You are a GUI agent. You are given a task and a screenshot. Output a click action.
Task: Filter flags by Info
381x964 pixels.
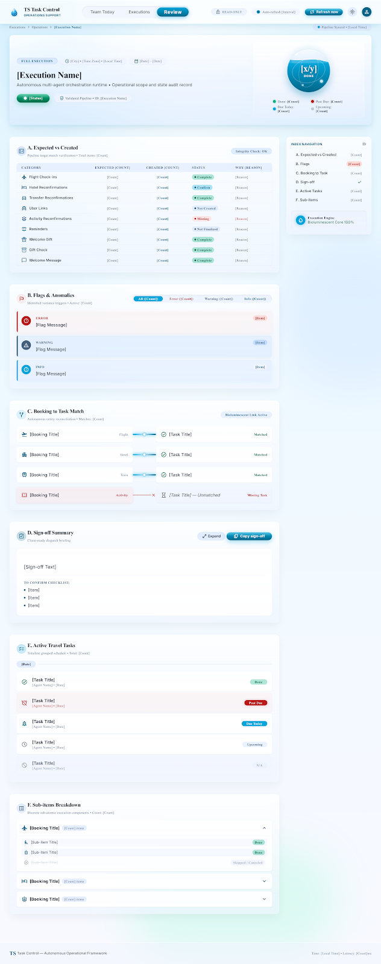click(x=255, y=299)
